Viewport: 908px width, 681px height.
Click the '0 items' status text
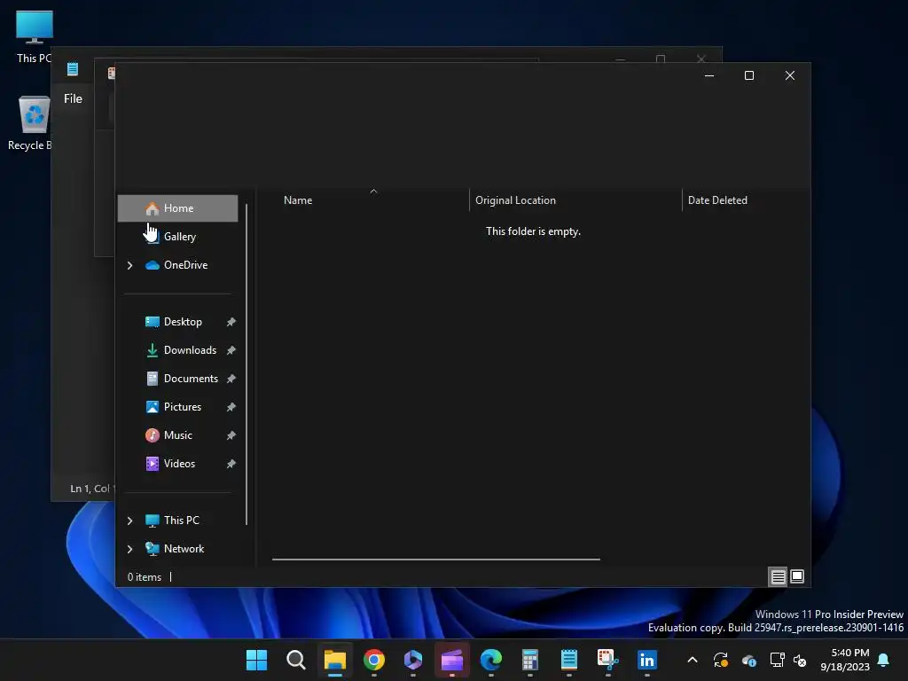[145, 577]
